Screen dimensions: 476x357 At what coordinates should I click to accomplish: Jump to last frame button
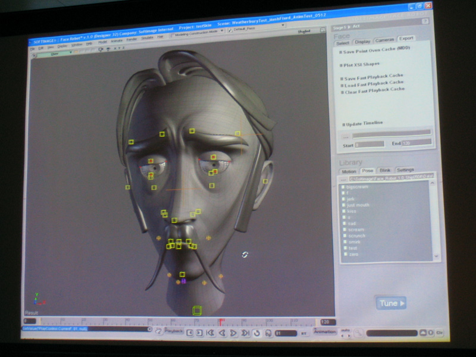[245, 333]
